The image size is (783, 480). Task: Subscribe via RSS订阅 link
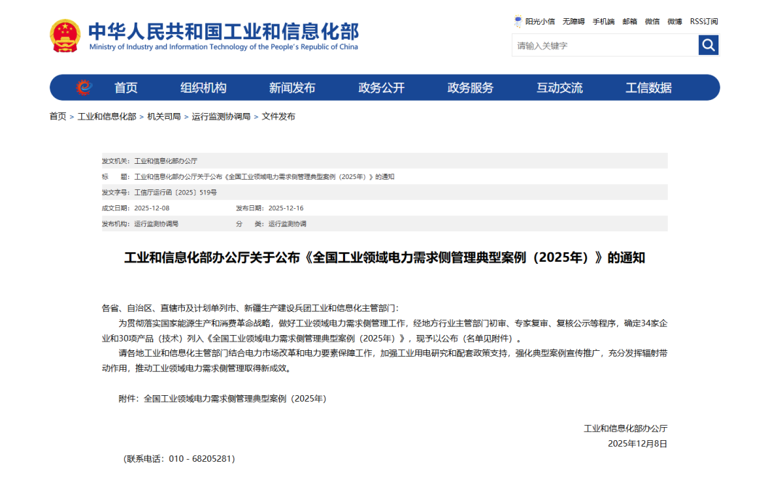point(703,22)
